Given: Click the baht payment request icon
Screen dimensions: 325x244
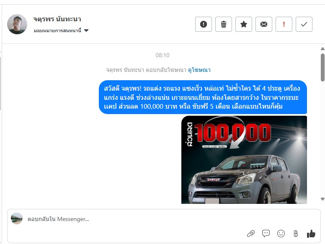Looking at the screenshot, I should [x=296, y=234].
